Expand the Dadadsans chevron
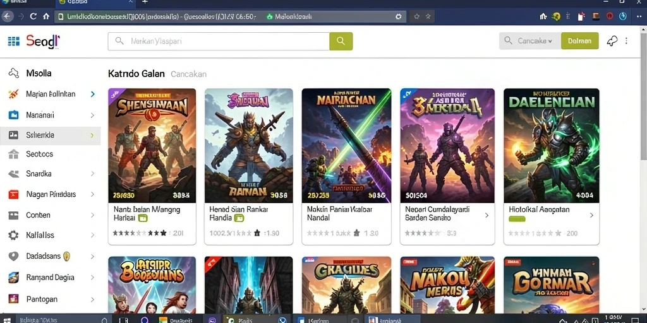The image size is (647, 323). tap(92, 257)
